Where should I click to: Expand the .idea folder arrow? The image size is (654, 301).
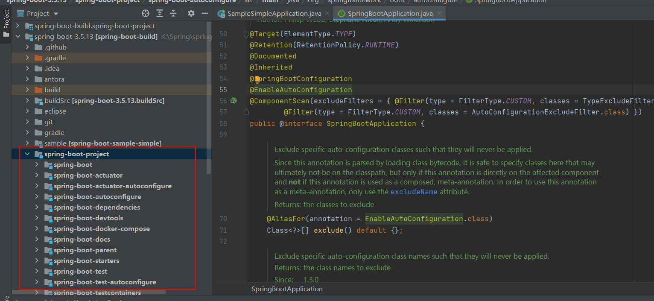(x=27, y=68)
